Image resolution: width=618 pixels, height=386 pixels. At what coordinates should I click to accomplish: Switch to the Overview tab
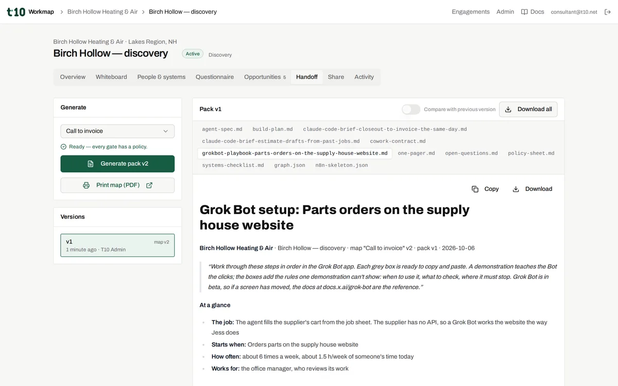click(73, 77)
